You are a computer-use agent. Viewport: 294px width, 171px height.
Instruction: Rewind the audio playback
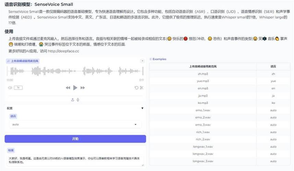coord(68,88)
